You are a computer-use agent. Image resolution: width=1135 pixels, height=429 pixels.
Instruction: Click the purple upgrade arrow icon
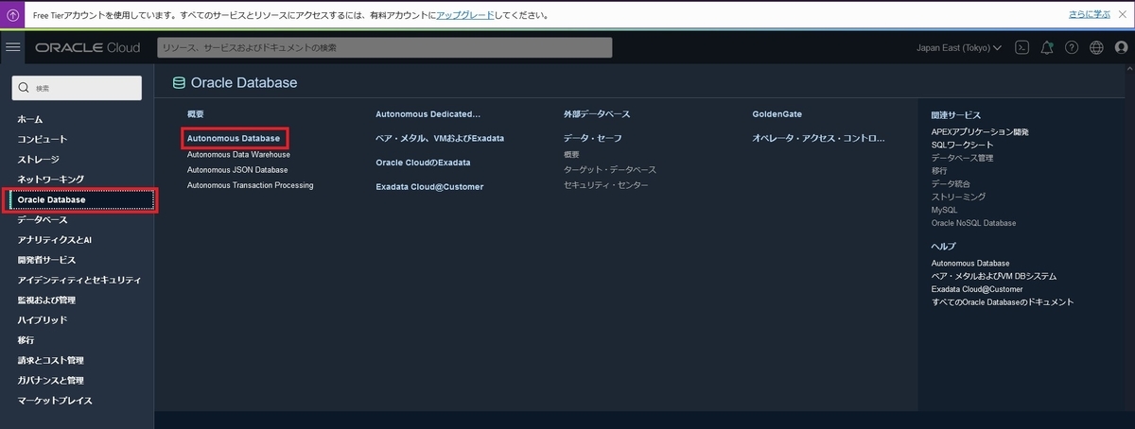tap(12, 16)
